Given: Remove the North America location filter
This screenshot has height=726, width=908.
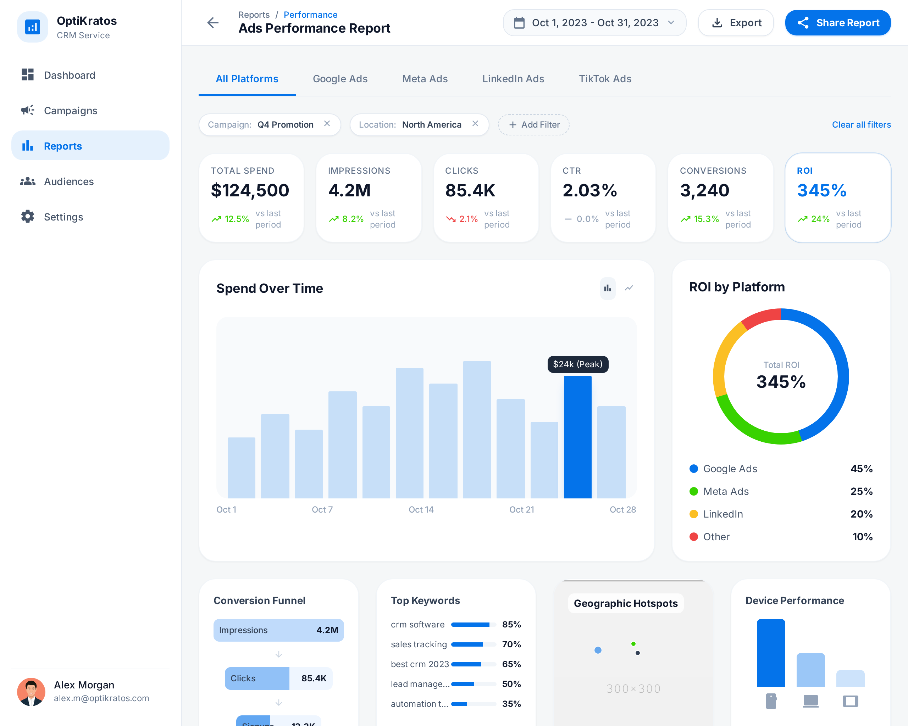Looking at the screenshot, I should 476,124.
